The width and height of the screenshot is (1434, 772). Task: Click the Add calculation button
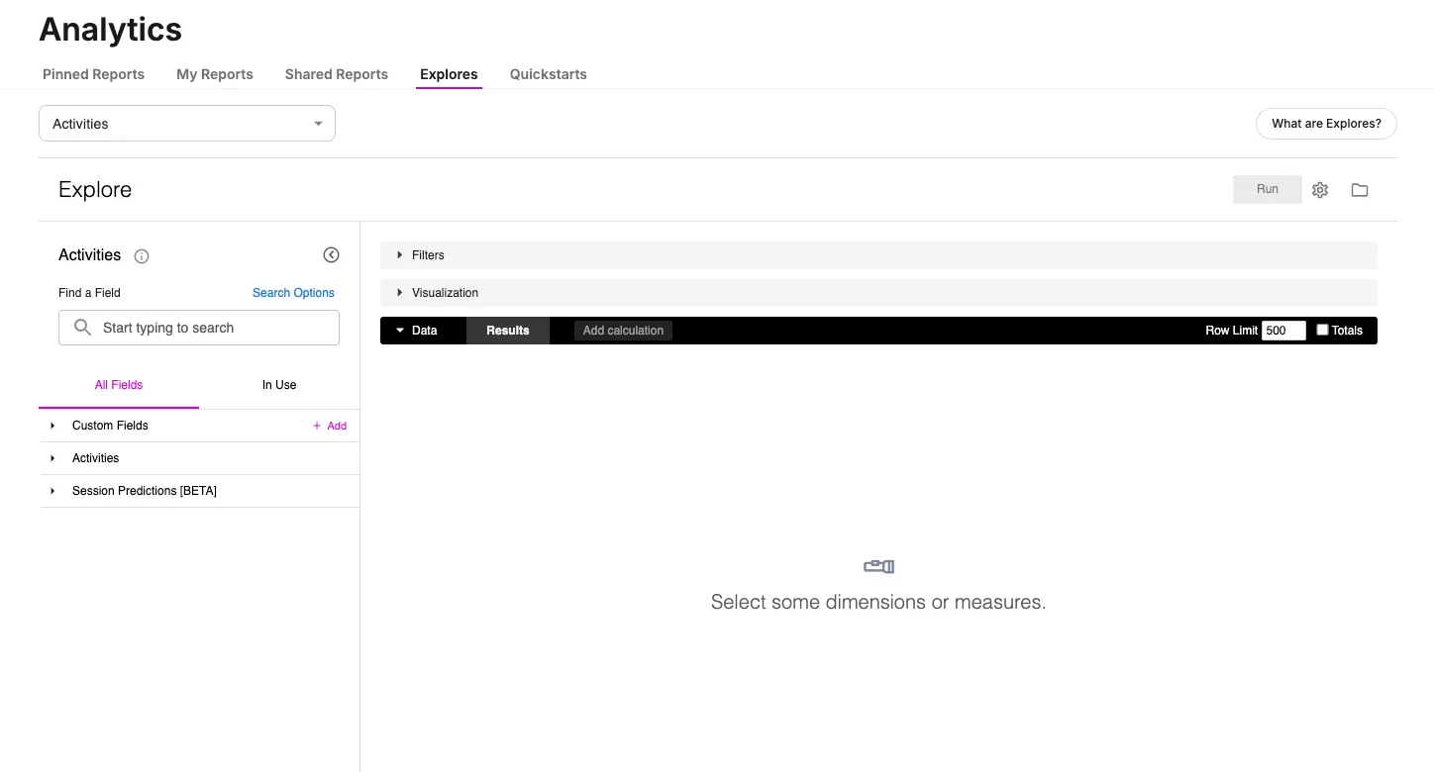623,331
